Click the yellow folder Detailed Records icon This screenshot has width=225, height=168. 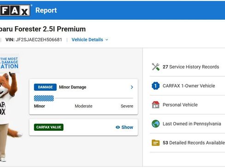155,143
